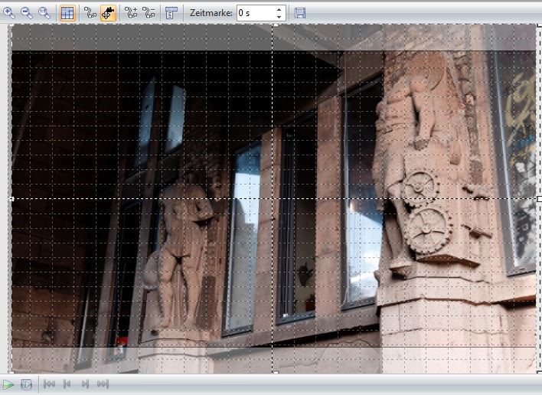Click the right-middle frame resize handle
This screenshot has height=395, width=542.
click(539, 199)
